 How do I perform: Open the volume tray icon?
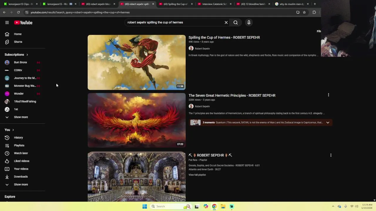pos(357,206)
